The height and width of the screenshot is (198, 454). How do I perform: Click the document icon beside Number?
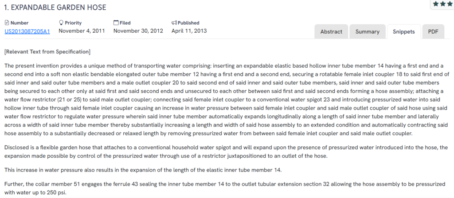click(7, 23)
